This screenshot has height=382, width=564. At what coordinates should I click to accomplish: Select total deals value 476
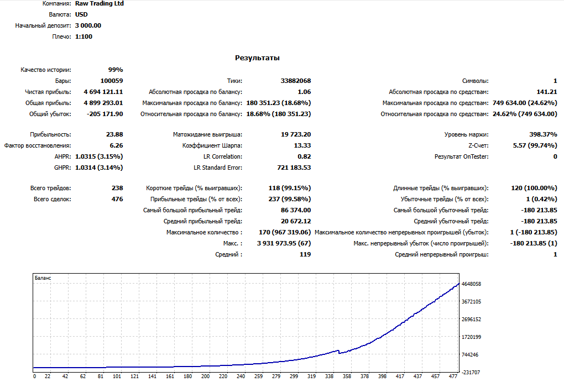coord(117,199)
